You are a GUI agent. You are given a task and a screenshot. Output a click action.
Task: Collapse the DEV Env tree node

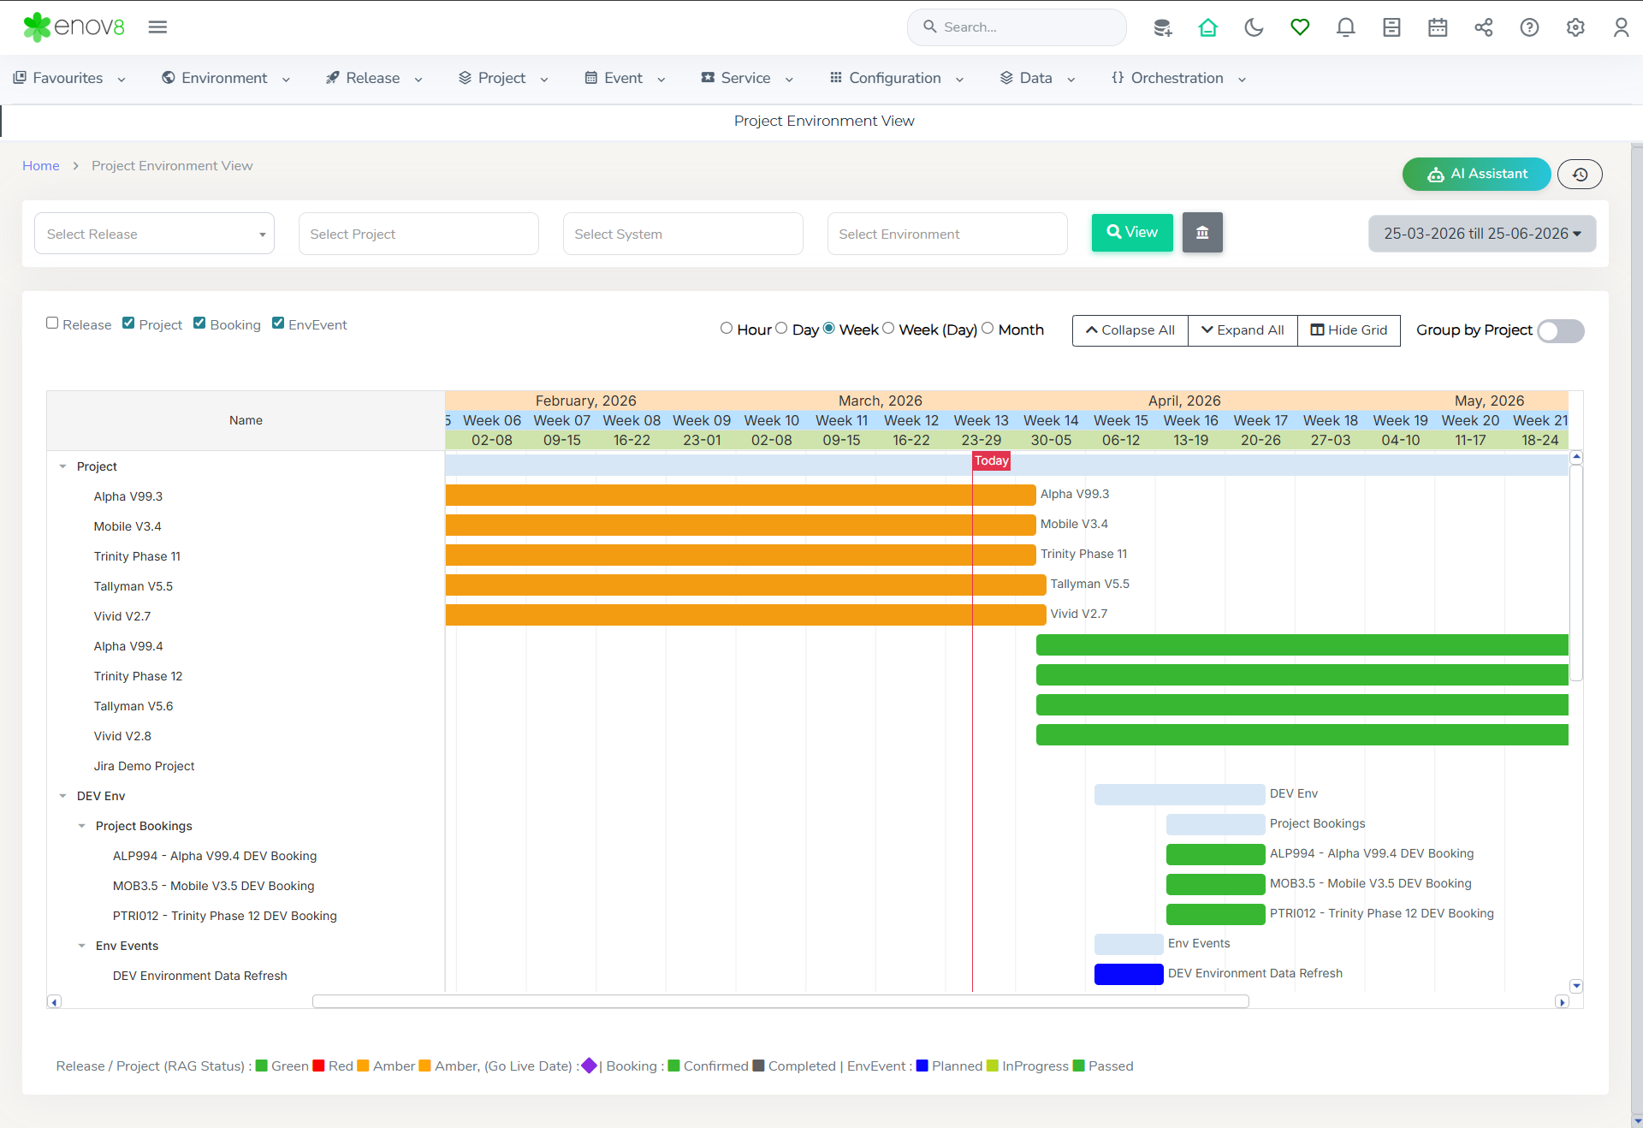[x=62, y=796]
